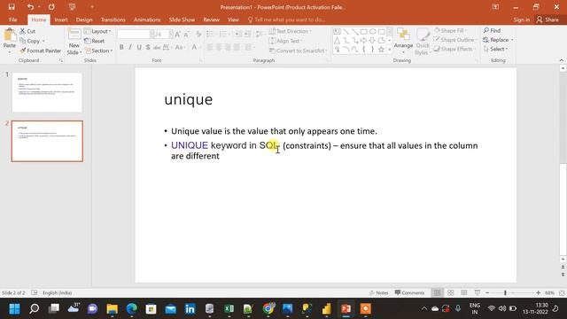
Task: Select the star shape in the shapes gallery
Action: click(381, 50)
